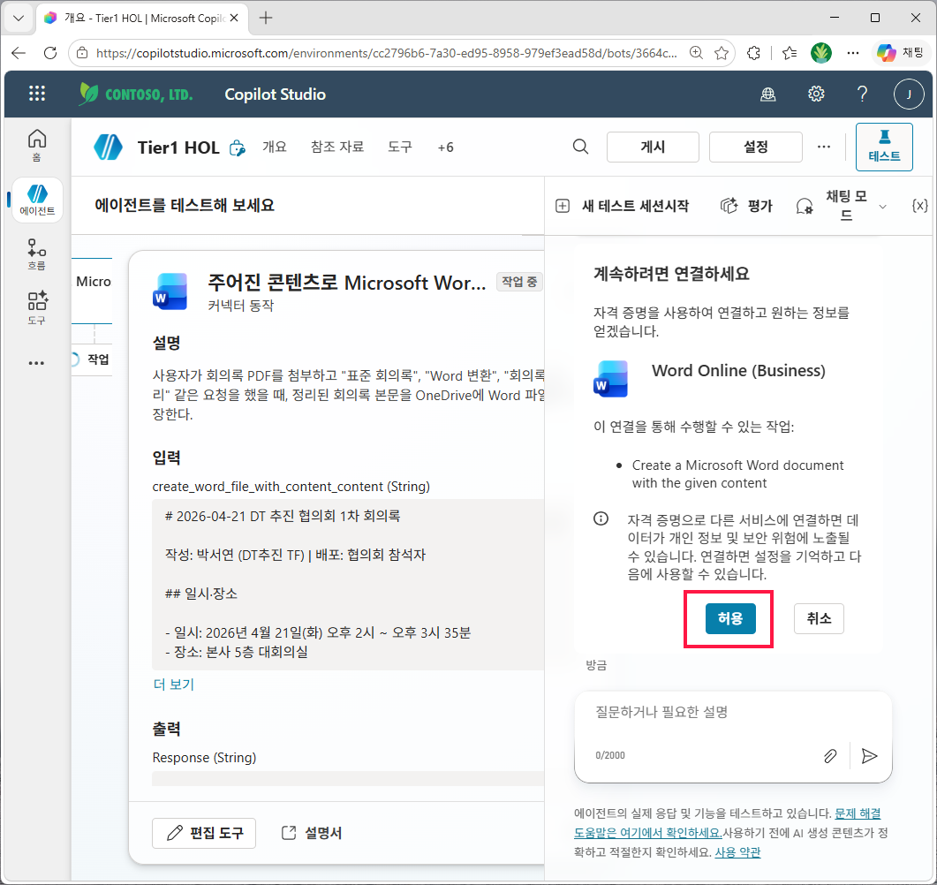
Task: Open Flows (흐름) in the sidebar
Action: [x=37, y=254]
